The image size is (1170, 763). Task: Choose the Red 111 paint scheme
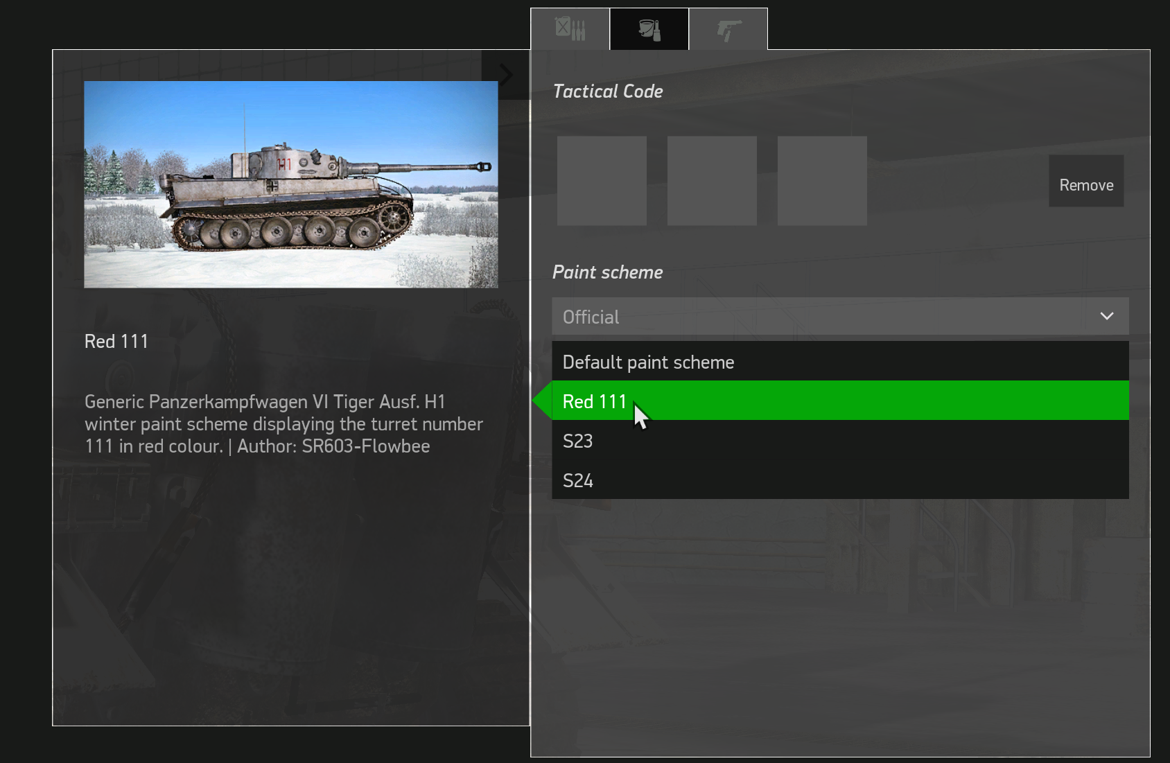840,401
